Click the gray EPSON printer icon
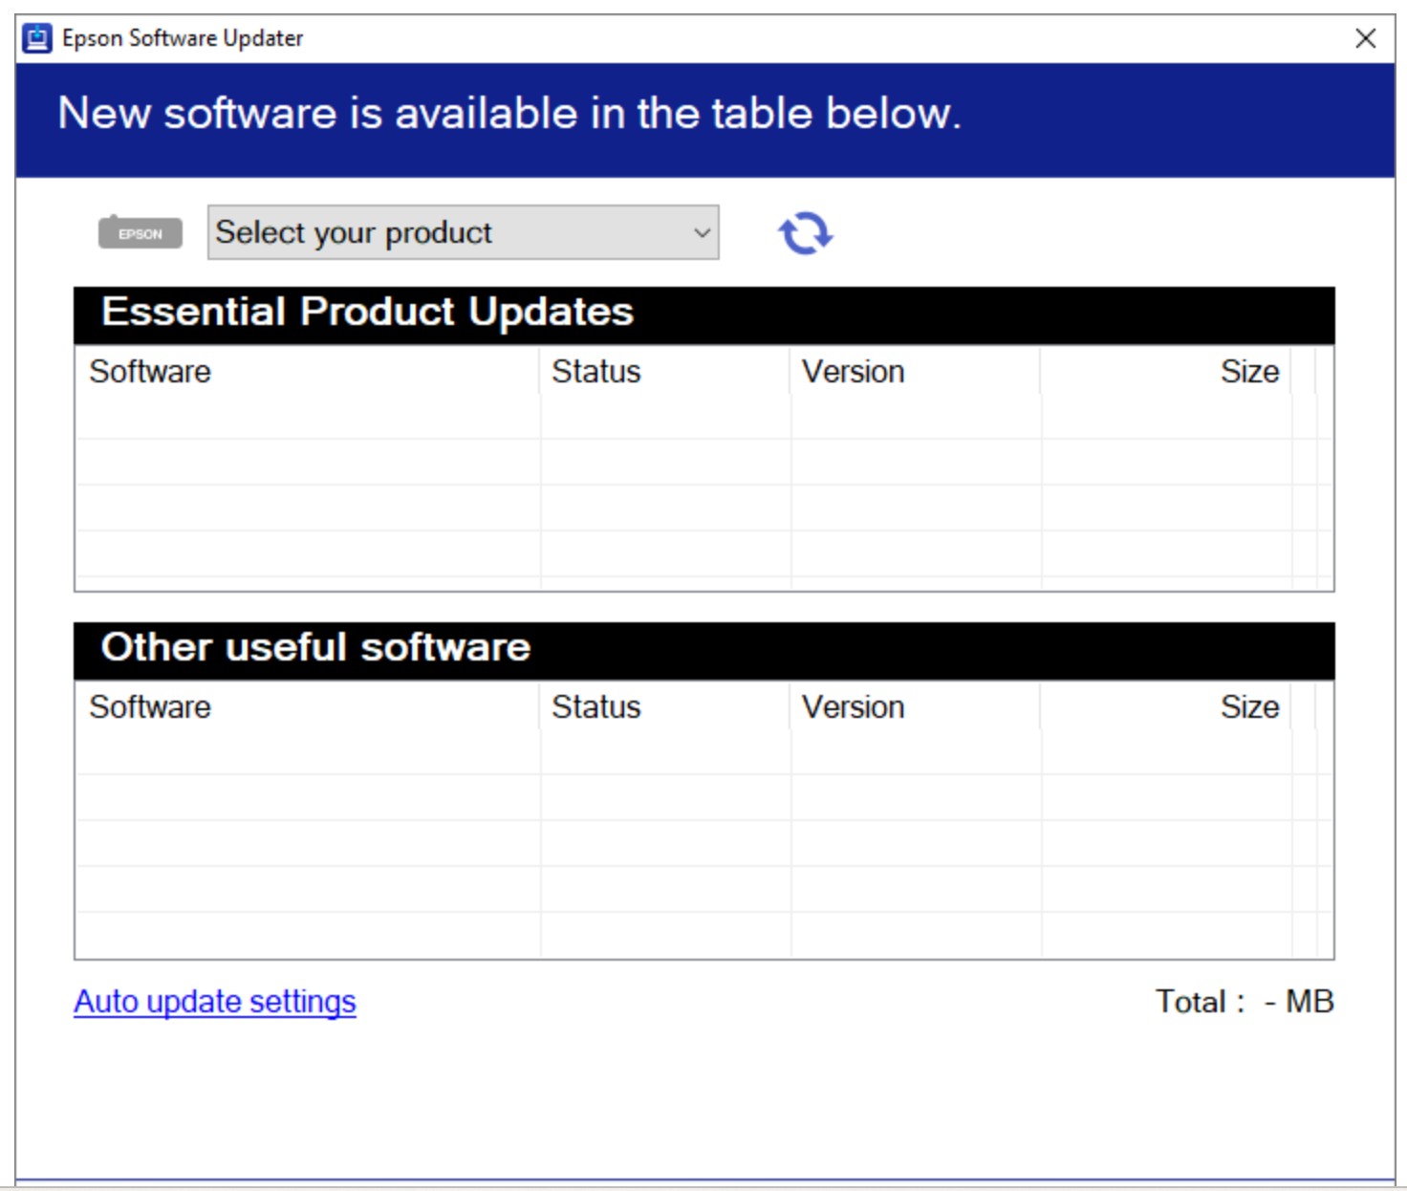The height and width of the screenshot is (1191, 1407). coord(141,232)
